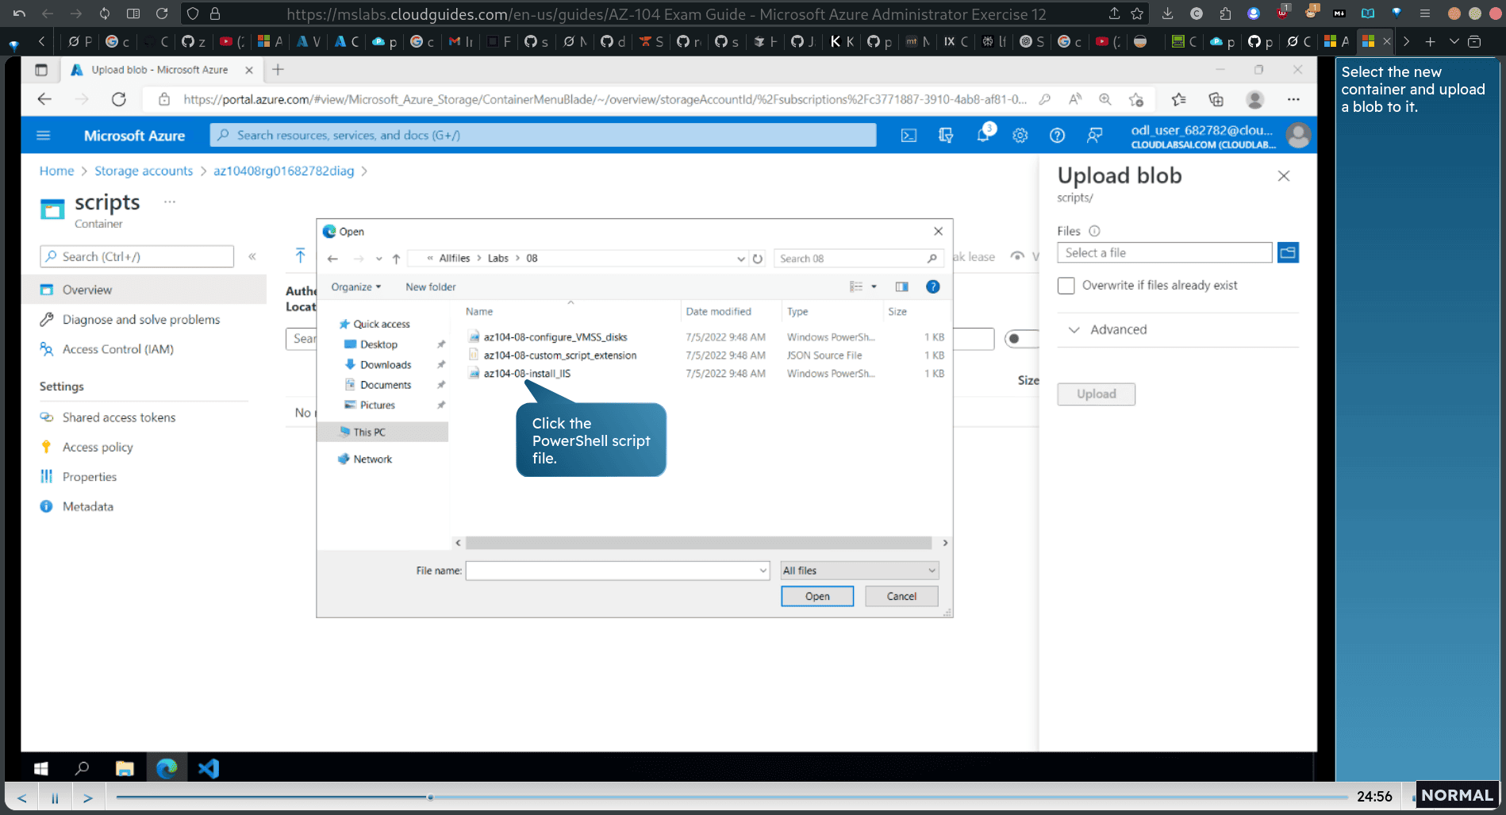Viewport: 1506px width, 815px height.
Task: Go to Storage accounts breadcrumb
Action: pyautogui.click(x=144, y=171)
